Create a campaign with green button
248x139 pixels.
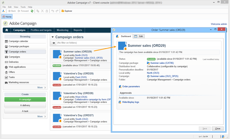(25, 99)
